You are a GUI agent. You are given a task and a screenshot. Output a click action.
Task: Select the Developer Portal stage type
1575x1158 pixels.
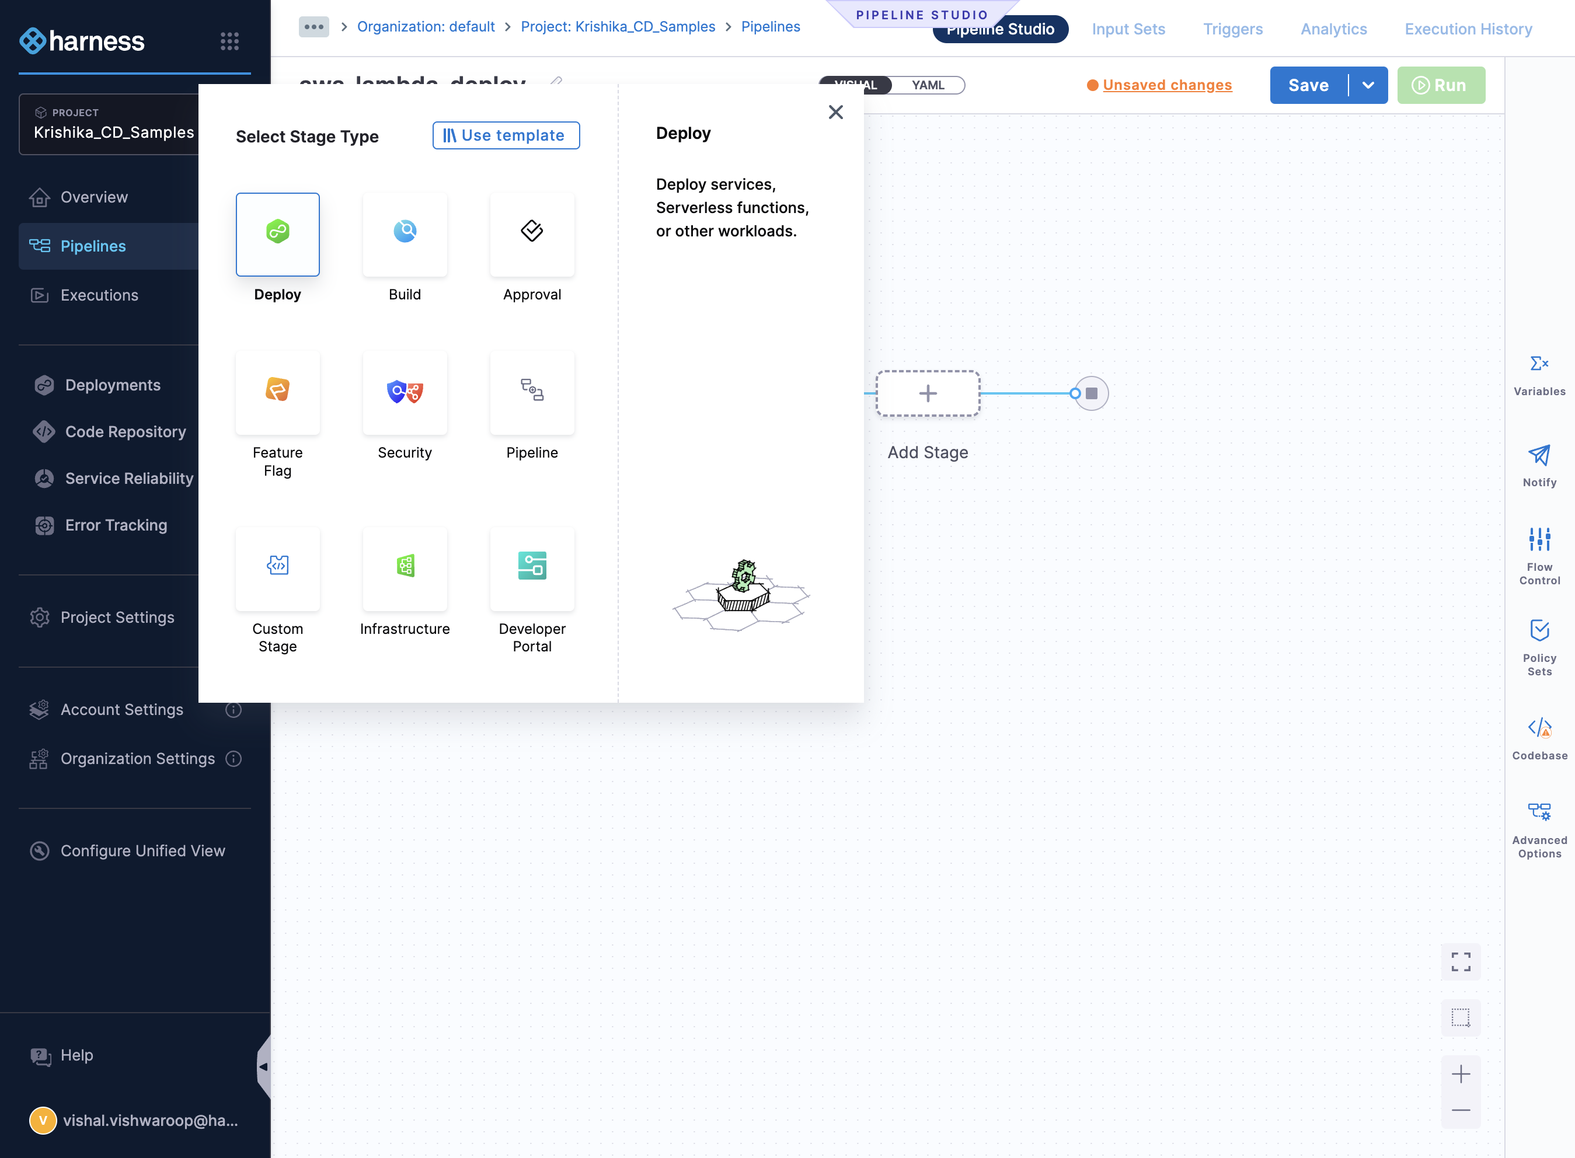tap(532, 568)
